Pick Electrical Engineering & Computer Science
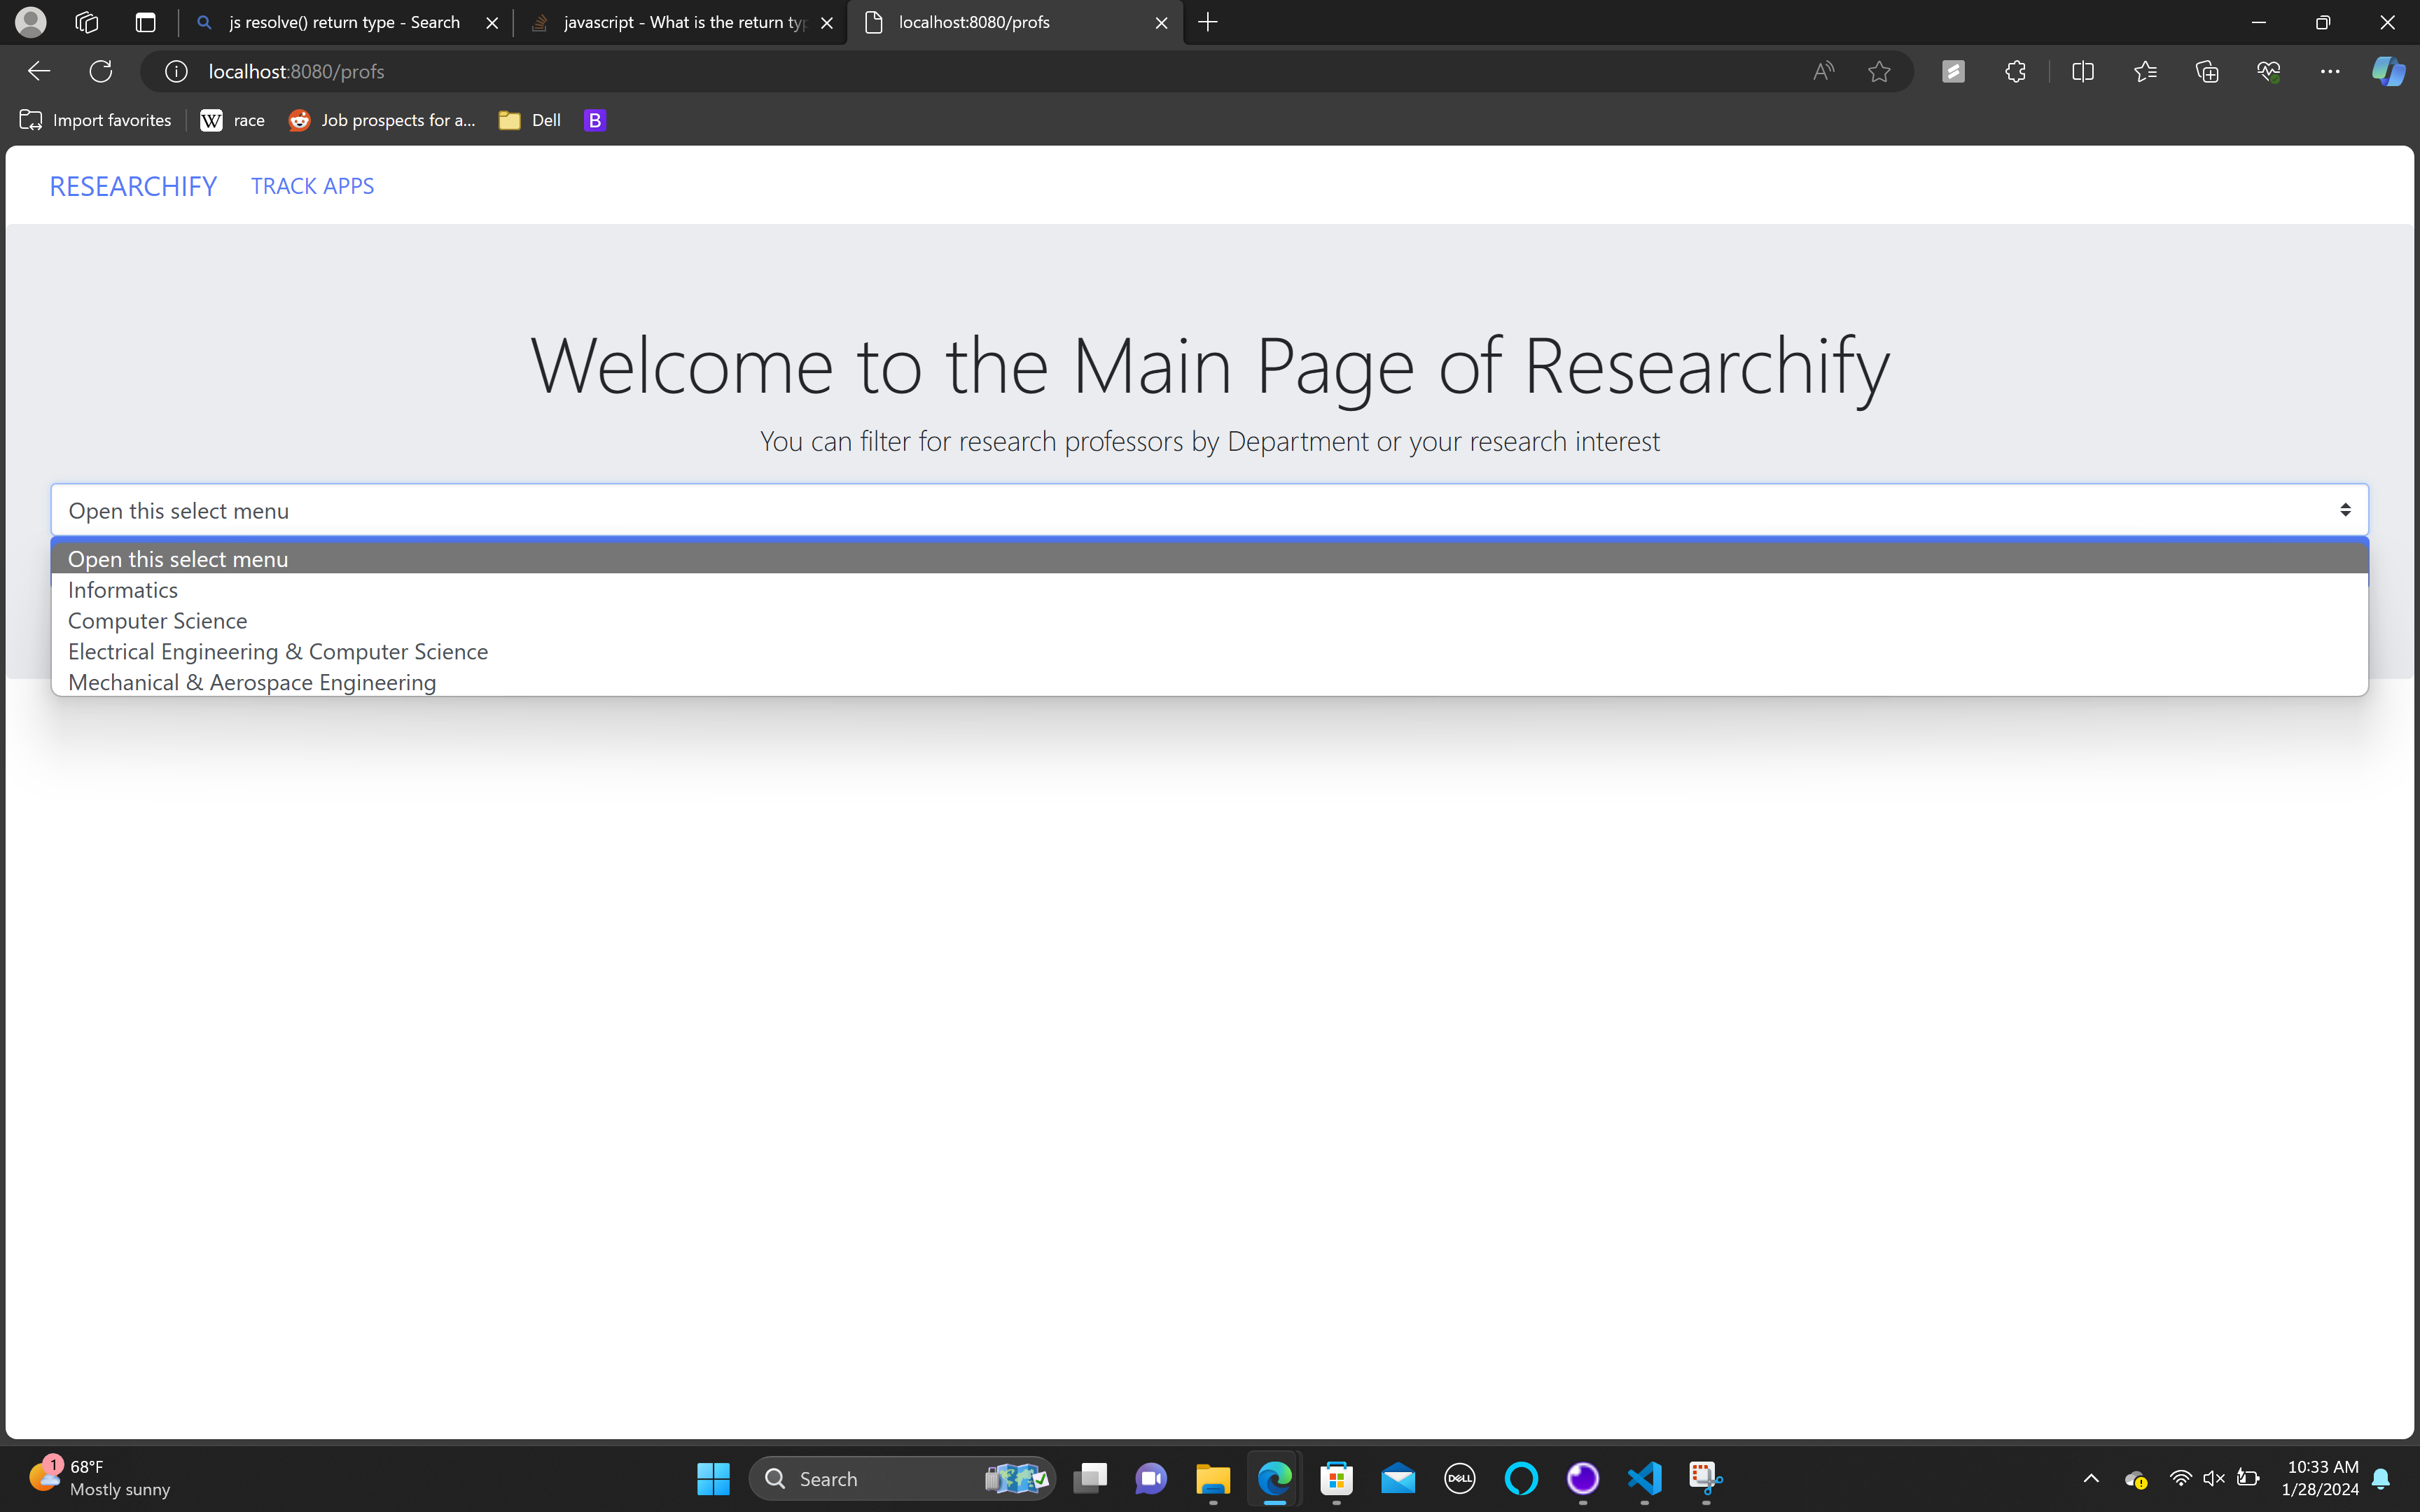Image resolution: width=2420 pixels, height=1512 pixels. click(278, 652)
